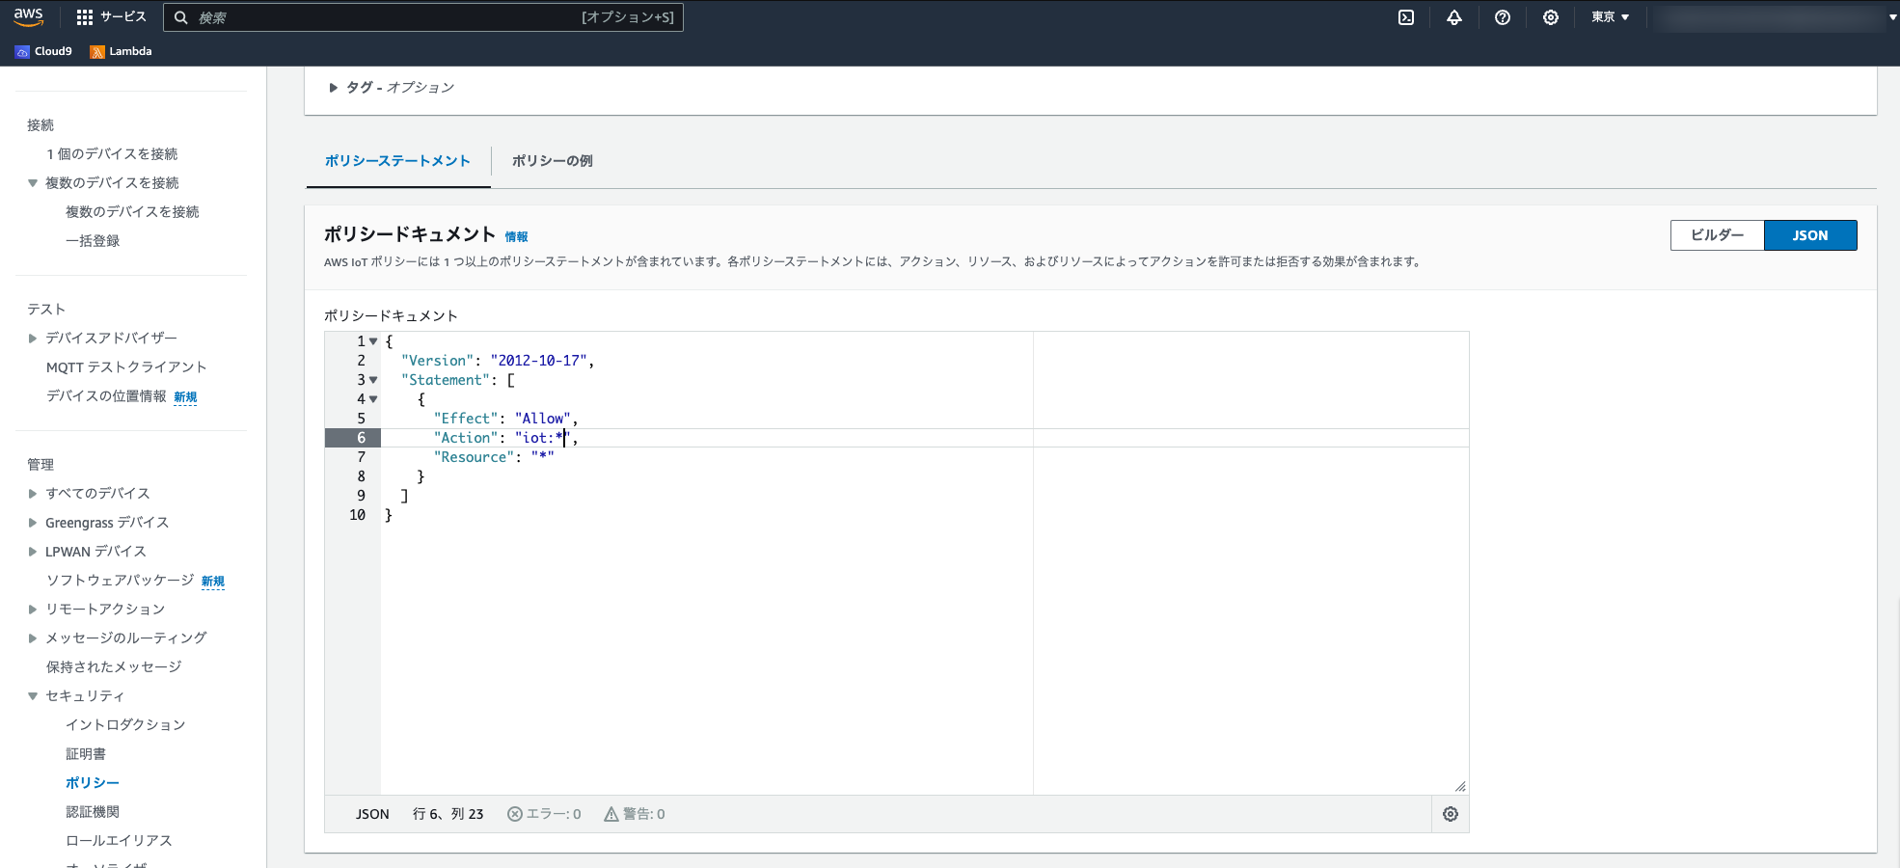Switch the policy document to ビルダー view
The width and height of the screenshot is (1900, 868).
click(x=1717, y=235)
